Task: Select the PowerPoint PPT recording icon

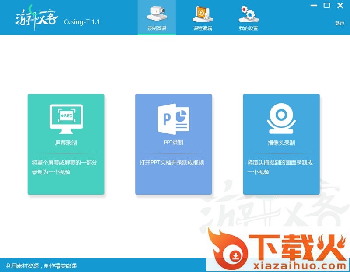Action: pos(174,119)
